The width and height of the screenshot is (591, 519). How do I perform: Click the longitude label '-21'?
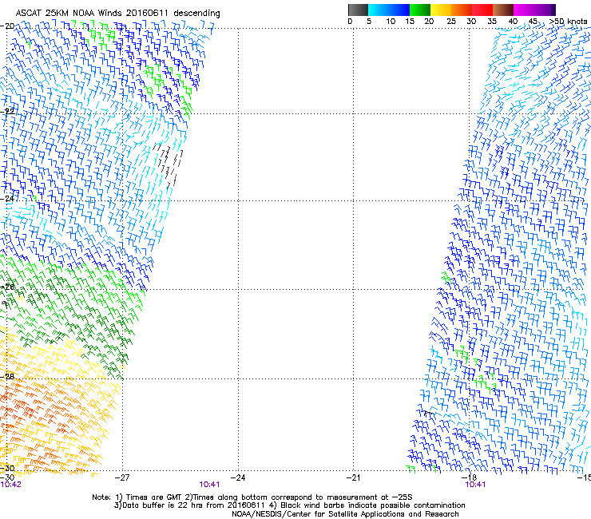click(x=353, y=477)
